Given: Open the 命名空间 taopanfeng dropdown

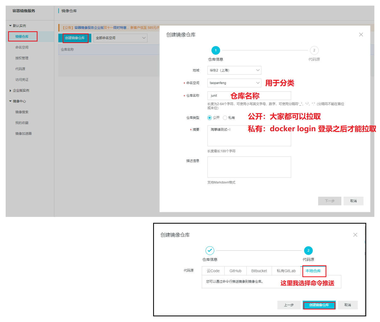Looking at the screenshot, I should coord(234,83).
